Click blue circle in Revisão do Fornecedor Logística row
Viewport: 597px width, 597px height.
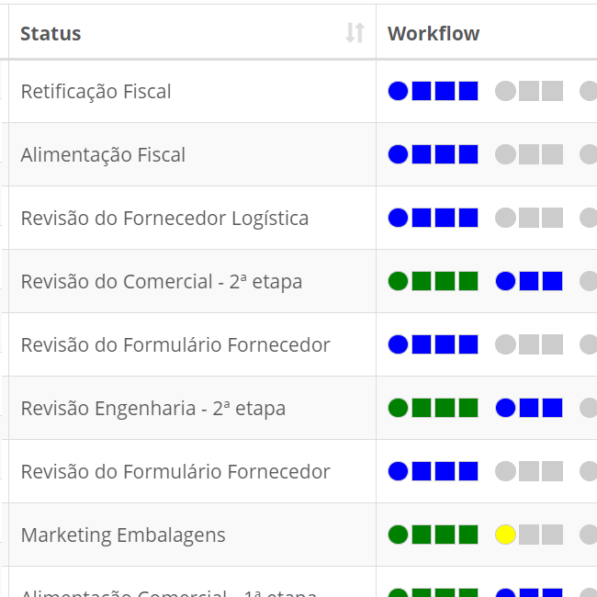[x=398, y=218]
